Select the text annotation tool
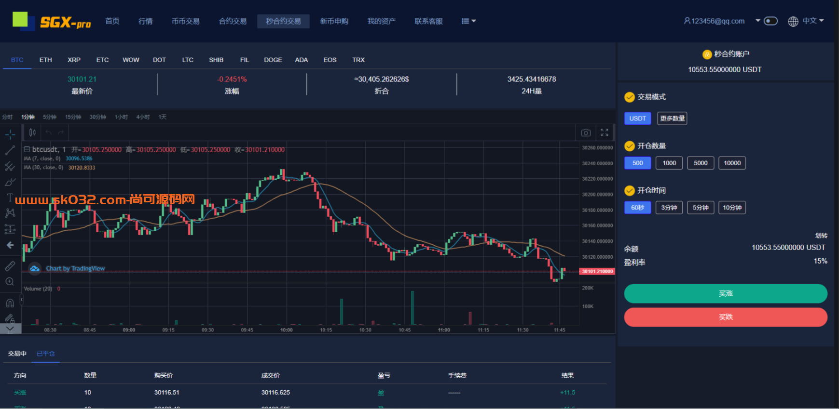Screen dimensions: 839x409 (x=10, y=198)
